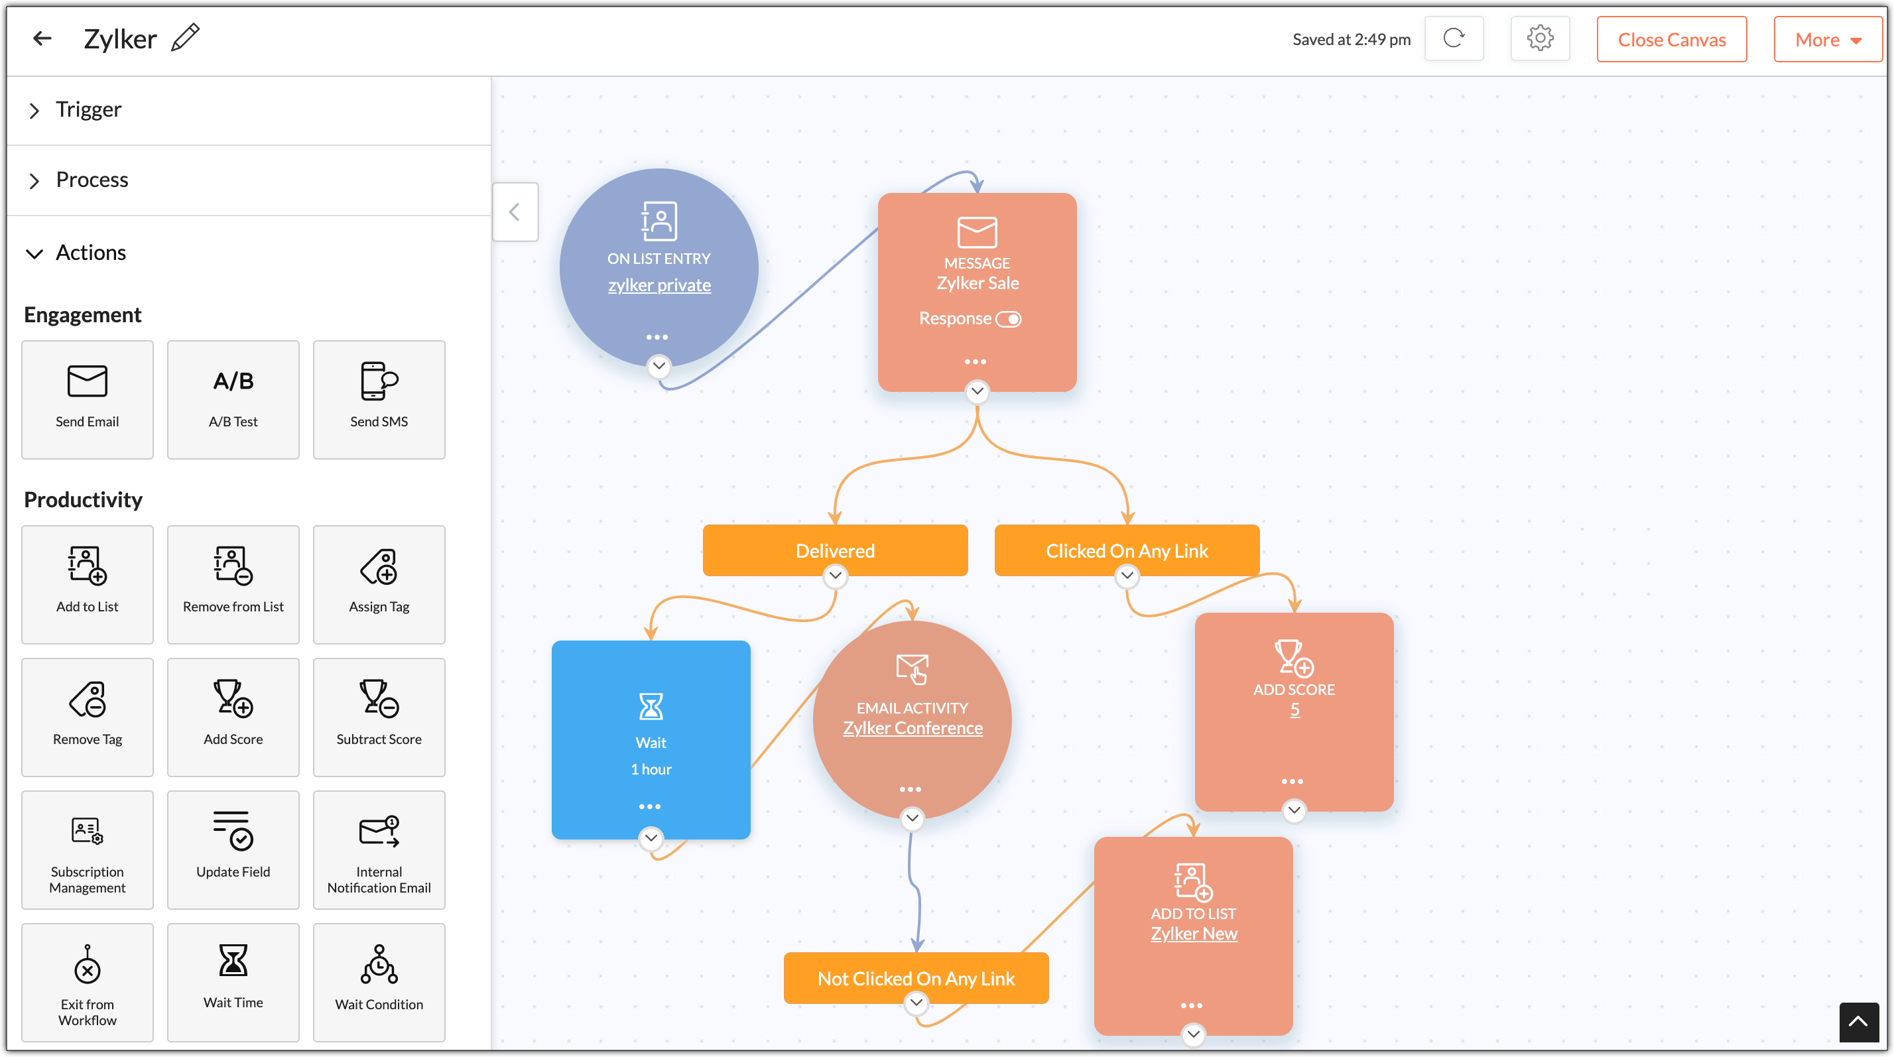Open the More dropdown menu
Viewport: 1894px width, 1057px height.
[1826, 40]
